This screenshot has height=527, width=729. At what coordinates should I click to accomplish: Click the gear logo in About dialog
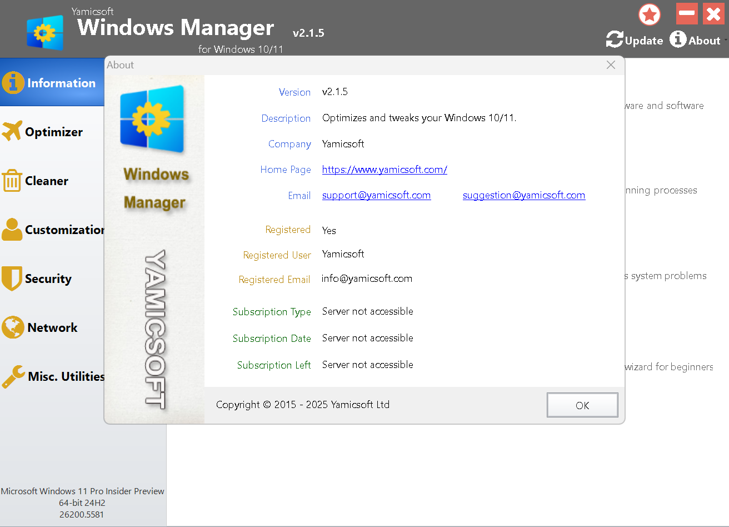[152, 119]
